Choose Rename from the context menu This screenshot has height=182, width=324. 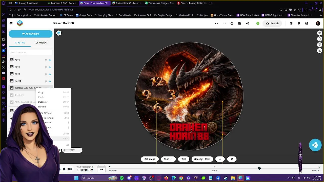point(53,107)
